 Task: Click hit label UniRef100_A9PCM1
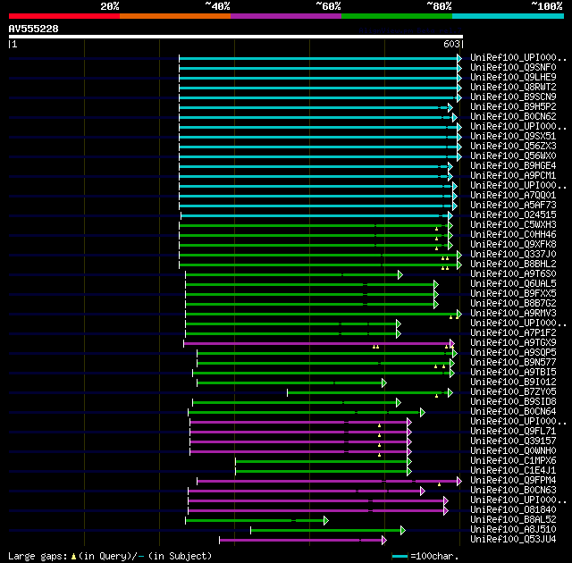(x=513, y=176)
